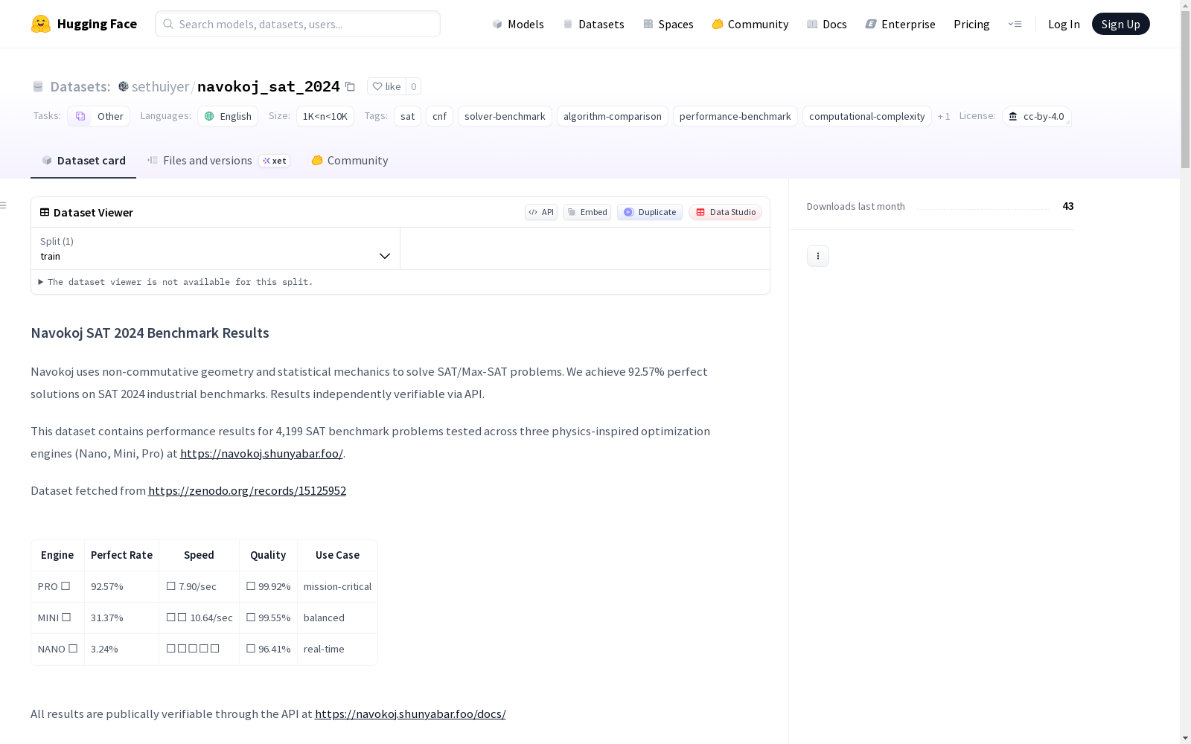Click the Sign Up button
Image resolution: width=1191 pixels, height=744 pixels.
click(1121, 24)
